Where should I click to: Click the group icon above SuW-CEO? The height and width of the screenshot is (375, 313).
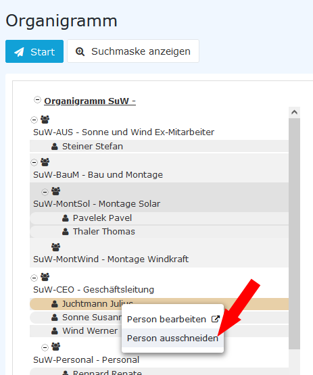[45, 277]
